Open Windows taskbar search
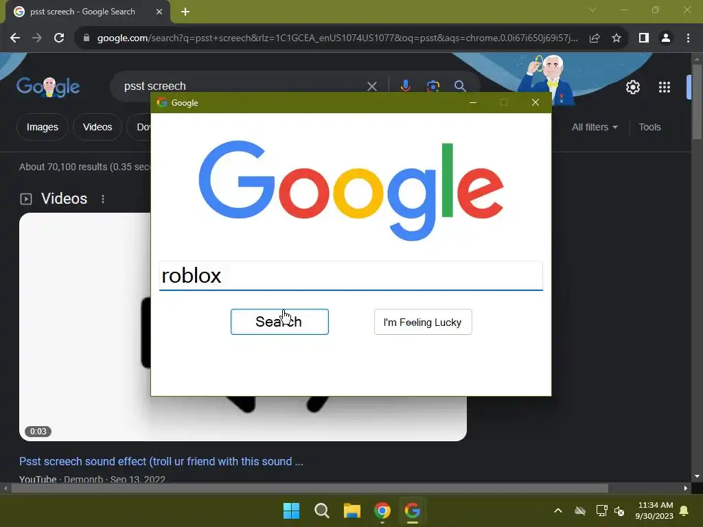 (x=322, y=511)
